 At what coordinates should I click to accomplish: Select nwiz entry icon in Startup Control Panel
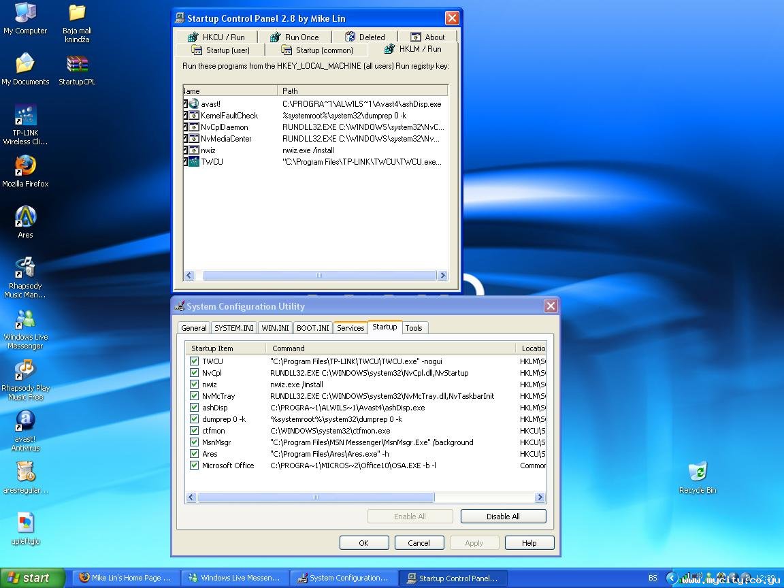(194, 150)
